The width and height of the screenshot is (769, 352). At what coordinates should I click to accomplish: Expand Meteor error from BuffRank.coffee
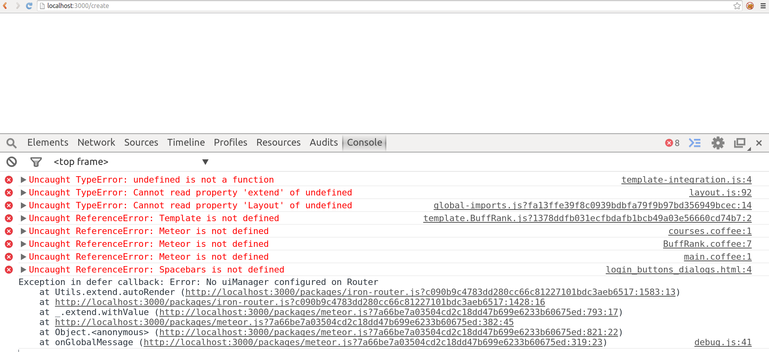point(23,244)
